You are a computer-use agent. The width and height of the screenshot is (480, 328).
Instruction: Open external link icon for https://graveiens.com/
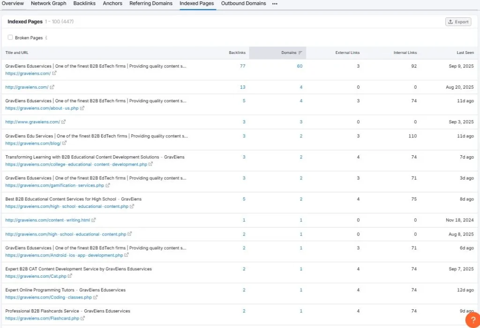click(x=54, y=73)
